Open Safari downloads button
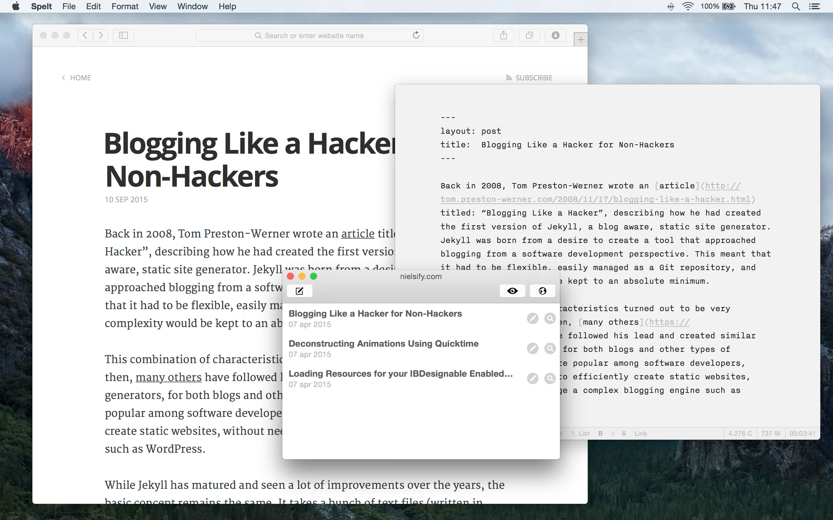This screenshot has width=833, height=520. click(x=555, y=36)
